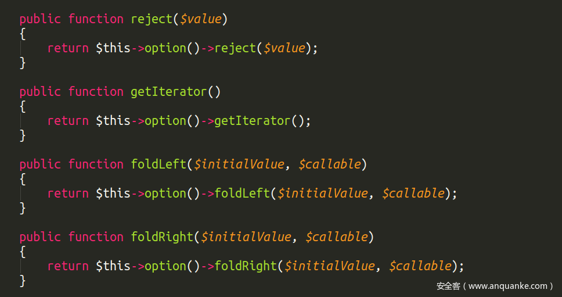Screen dimensions: 562x297
Task: Click the foldRight method call after option()
Action: [x=246, y=266]
